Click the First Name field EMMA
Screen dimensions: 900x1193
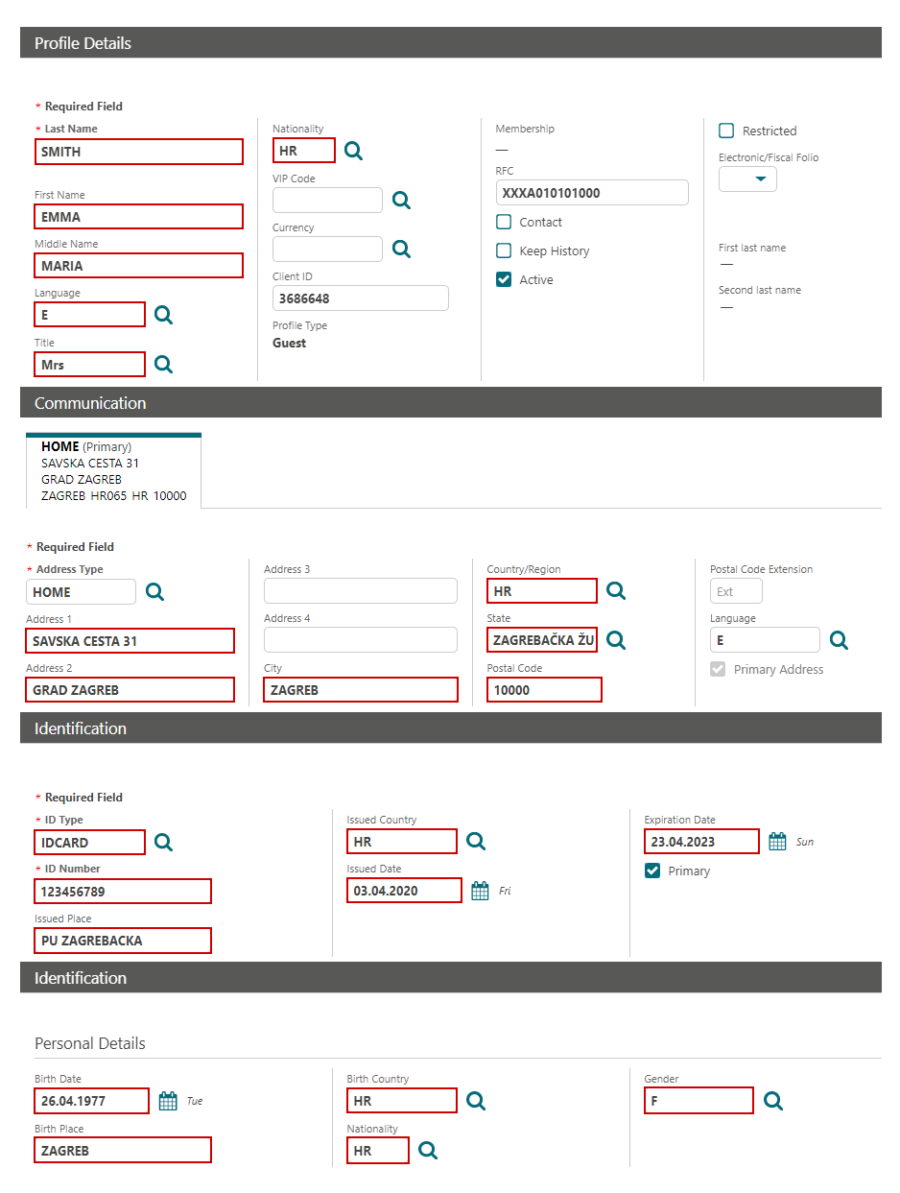tap(138, 217)
